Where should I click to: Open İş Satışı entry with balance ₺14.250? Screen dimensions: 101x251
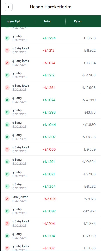coord(50,100)
